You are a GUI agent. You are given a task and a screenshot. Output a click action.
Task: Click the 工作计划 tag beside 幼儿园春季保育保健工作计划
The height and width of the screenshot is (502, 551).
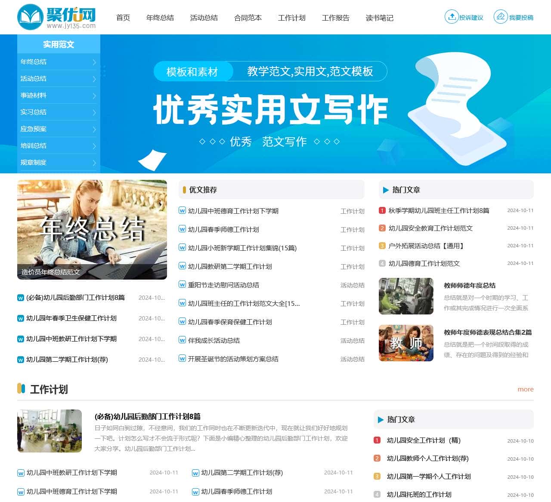(x=352, y=322)
